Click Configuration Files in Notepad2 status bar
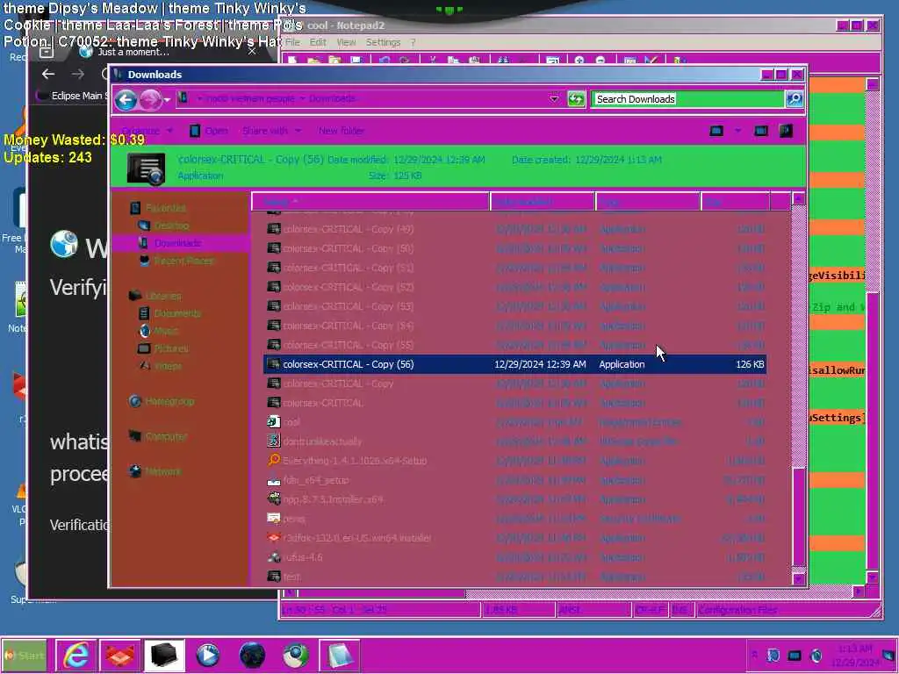 coord(737,610)
